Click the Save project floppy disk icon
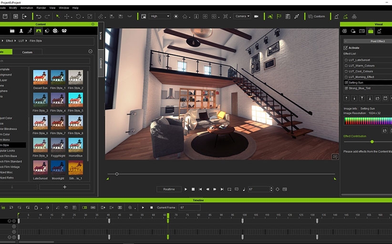 click(x=5, y=16)
